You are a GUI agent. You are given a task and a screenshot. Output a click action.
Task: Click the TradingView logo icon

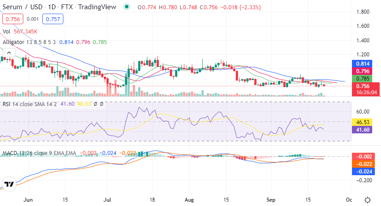9,184
